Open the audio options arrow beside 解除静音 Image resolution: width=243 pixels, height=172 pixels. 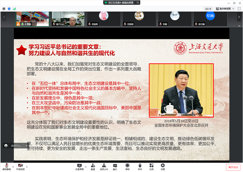coord(13,167)
